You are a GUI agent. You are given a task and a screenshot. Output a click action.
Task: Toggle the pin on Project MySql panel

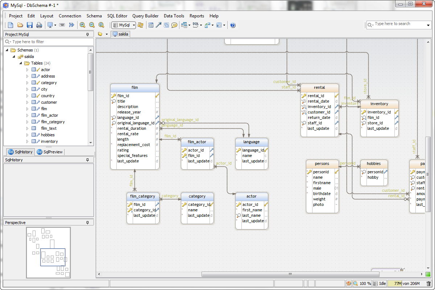point(87,34)
